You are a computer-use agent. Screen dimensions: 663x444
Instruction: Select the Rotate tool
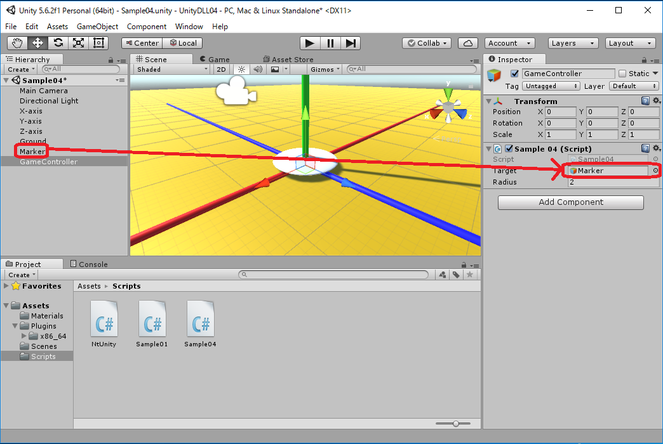click(x=58, y=43)
